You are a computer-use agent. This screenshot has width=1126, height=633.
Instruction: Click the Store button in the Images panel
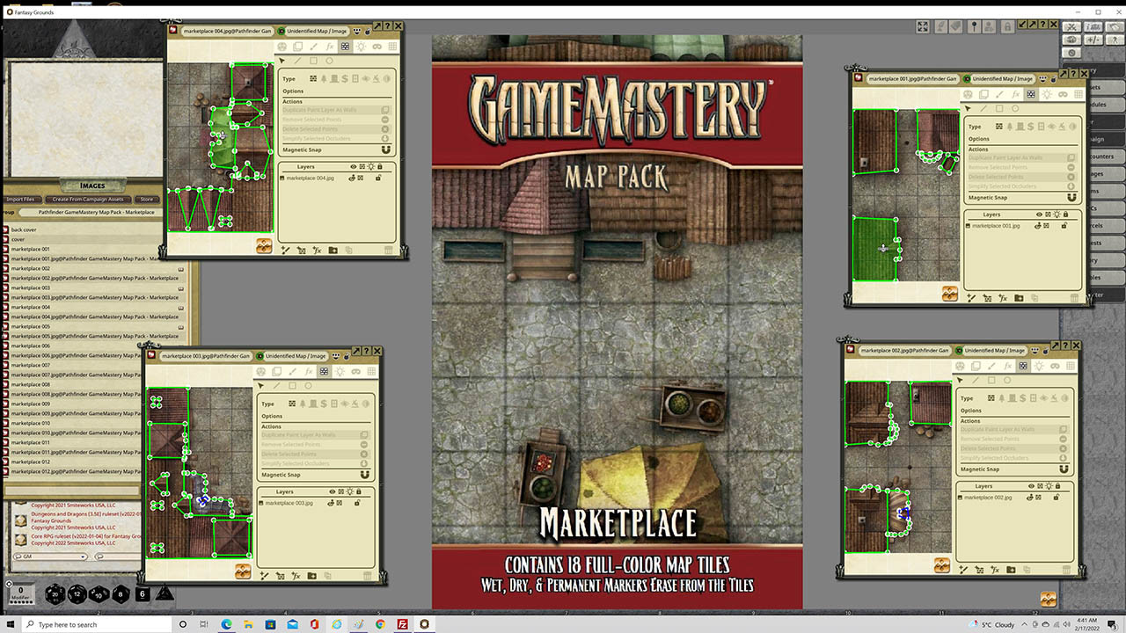coord(147,200)
